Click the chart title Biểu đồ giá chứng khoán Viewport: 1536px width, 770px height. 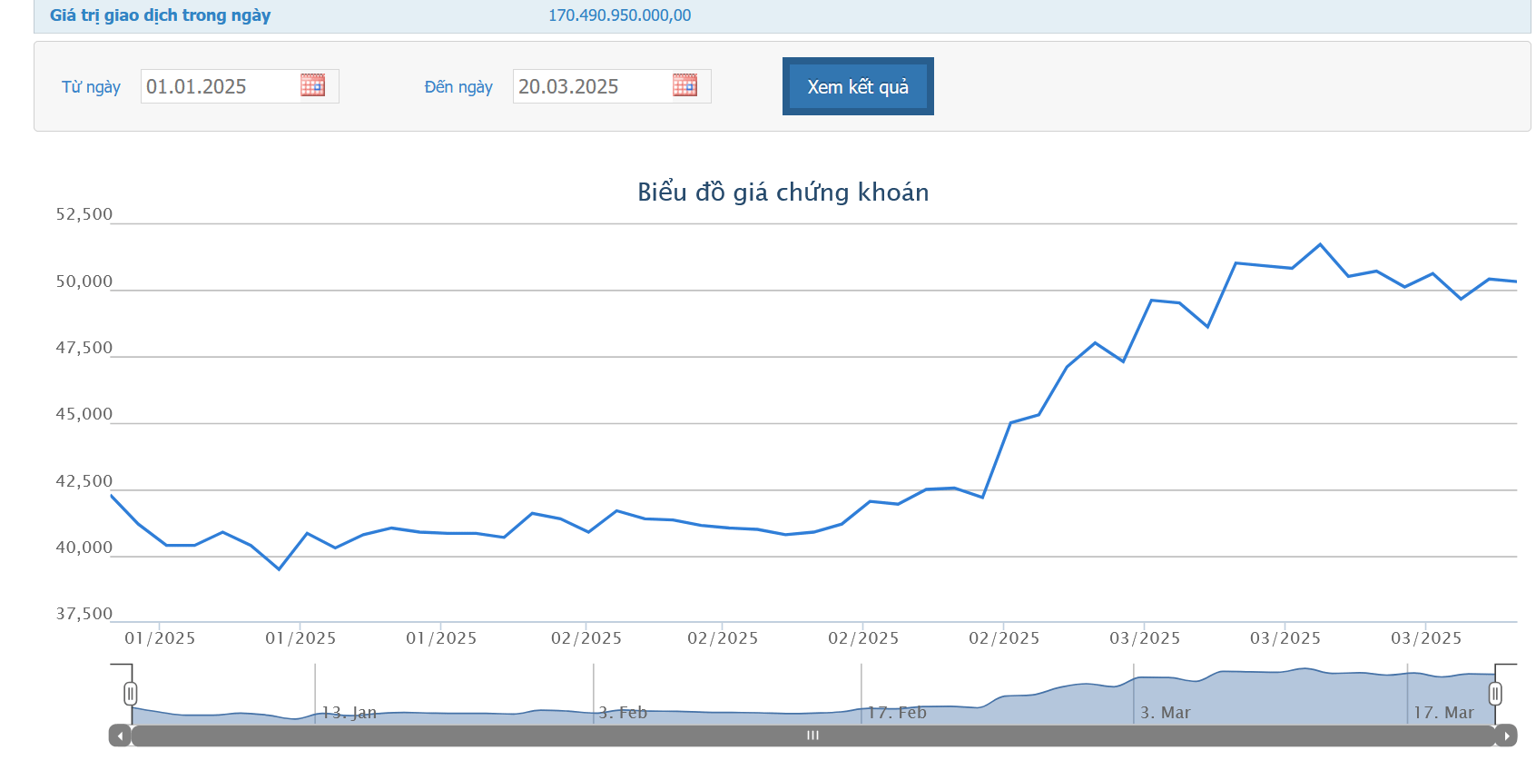coord(783,192)
